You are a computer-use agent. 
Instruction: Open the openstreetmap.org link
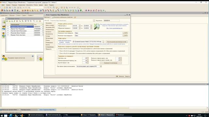coord(114,28)
